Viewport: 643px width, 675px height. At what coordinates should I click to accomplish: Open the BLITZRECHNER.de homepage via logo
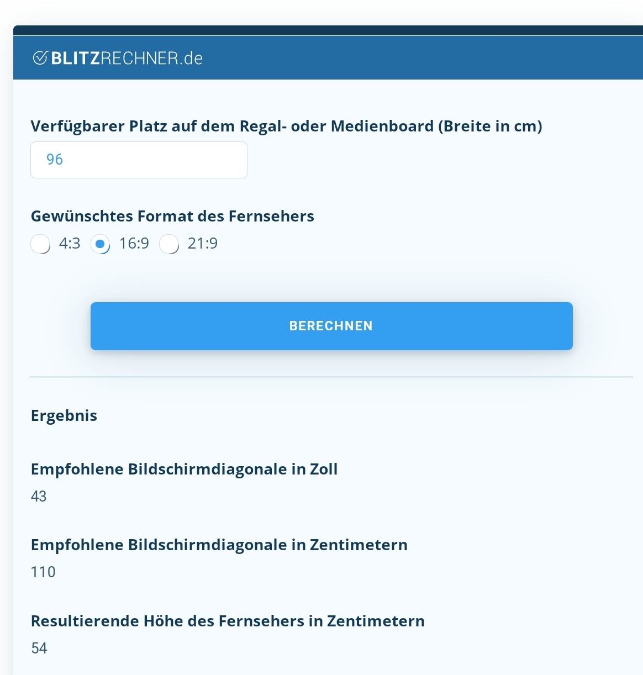[x=119, y=57]
